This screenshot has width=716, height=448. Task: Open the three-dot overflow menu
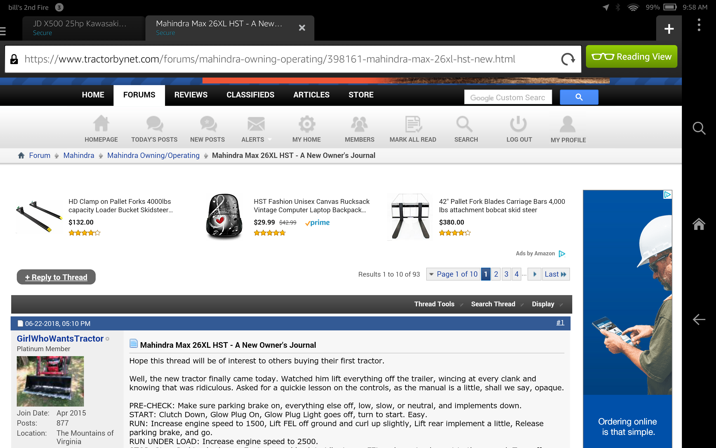699,25
